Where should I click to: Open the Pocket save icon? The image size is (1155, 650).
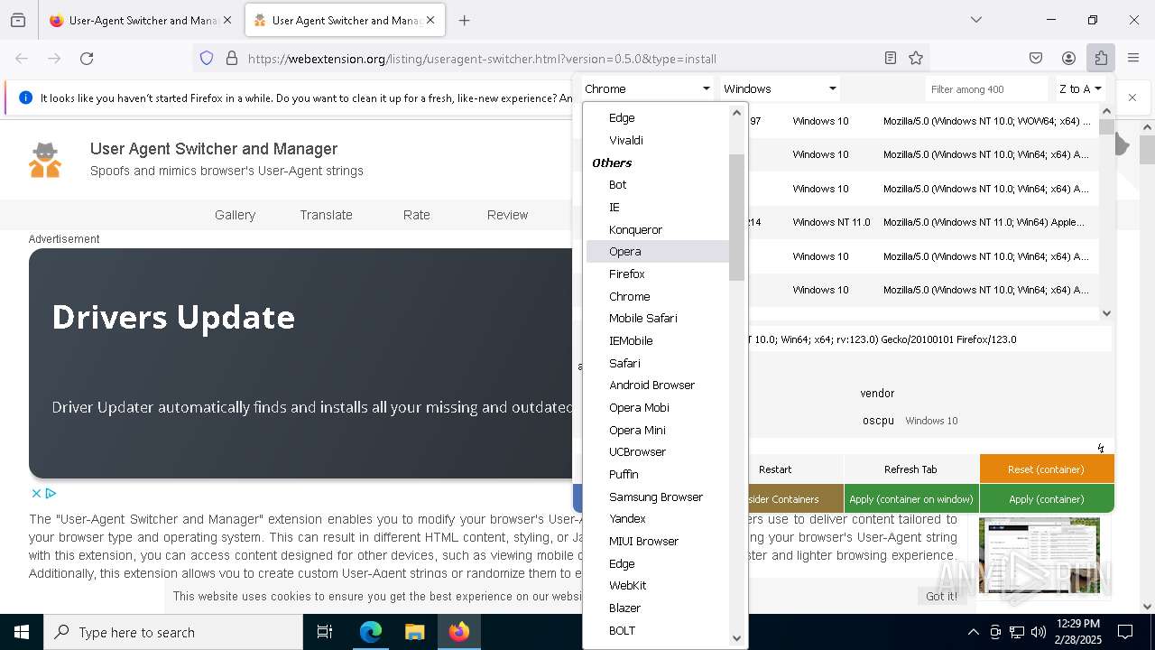tap(1036, 59)
